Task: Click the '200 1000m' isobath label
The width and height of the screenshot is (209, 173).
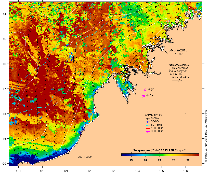Action: point(85,157)
